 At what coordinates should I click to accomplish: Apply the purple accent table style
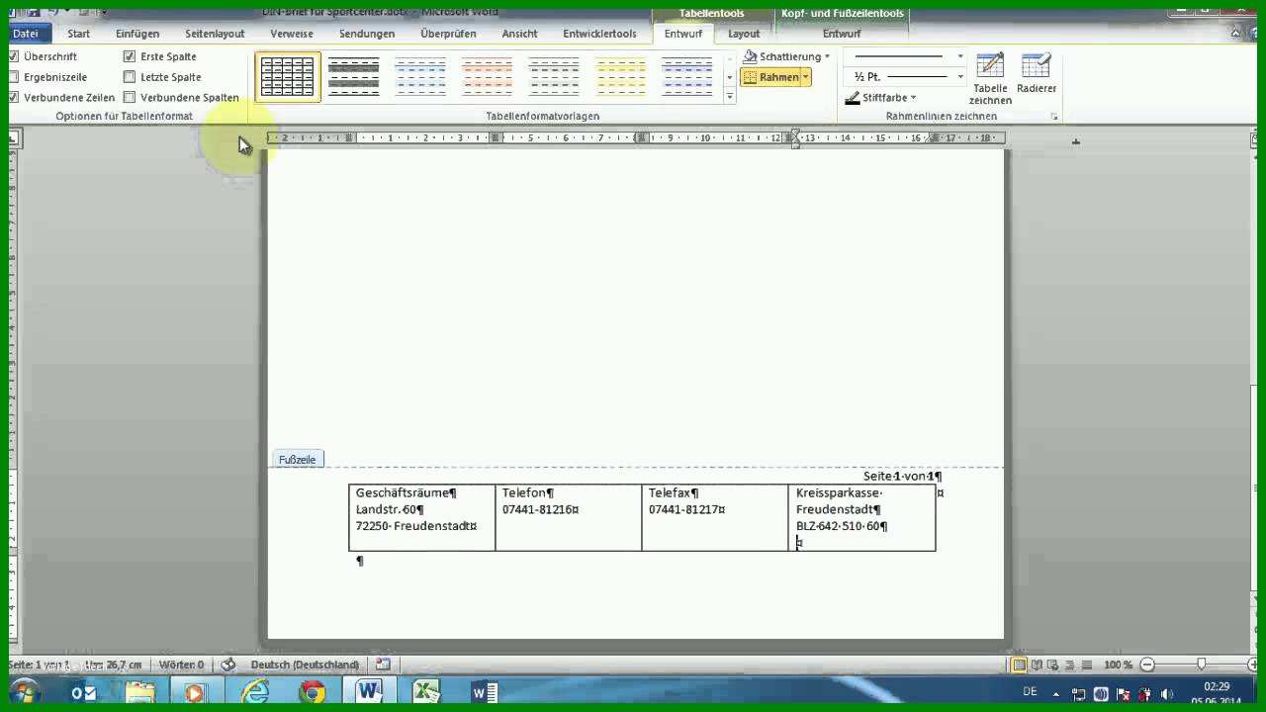coord(687,76)
